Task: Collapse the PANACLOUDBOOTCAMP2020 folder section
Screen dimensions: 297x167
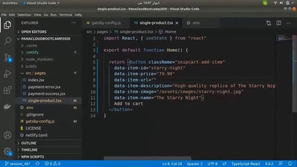Action: click(x=48, y=39)
